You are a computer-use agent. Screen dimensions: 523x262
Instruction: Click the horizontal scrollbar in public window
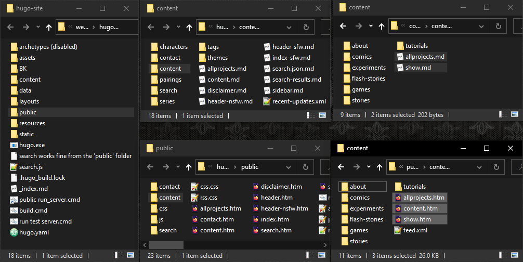[x=166, y=244]
